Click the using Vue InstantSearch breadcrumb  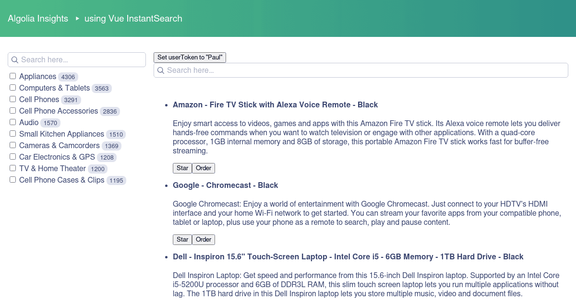click(133, 19)
